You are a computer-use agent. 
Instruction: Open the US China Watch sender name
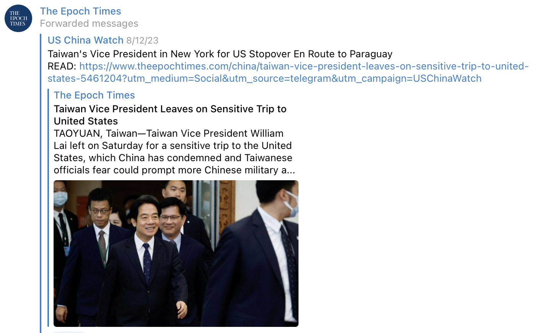86,40
